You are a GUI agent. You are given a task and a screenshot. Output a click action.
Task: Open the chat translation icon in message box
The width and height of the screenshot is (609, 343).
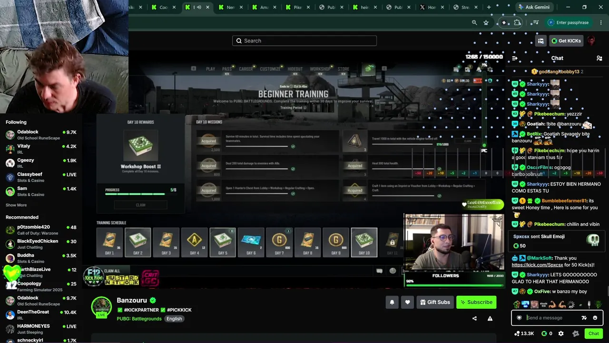(x=584, y=318)
